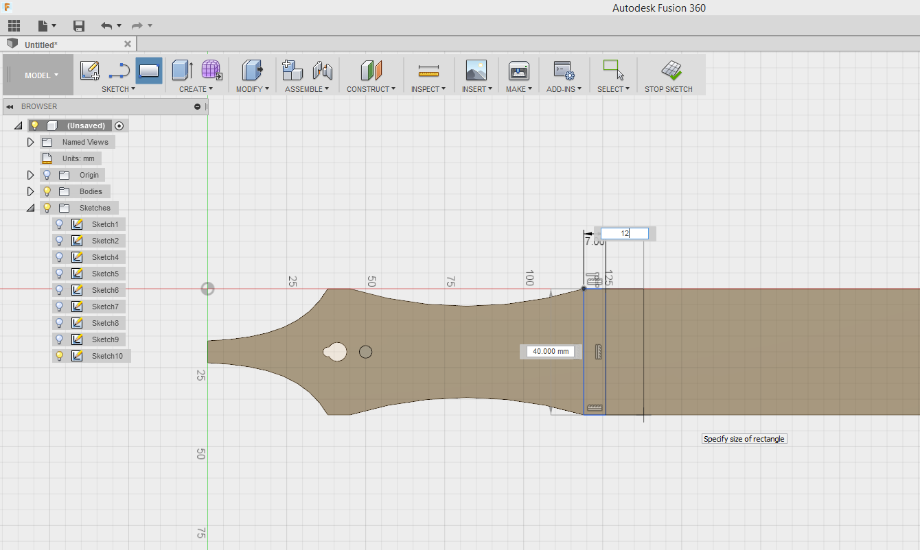Open the CREATE menu

[196, 89]
